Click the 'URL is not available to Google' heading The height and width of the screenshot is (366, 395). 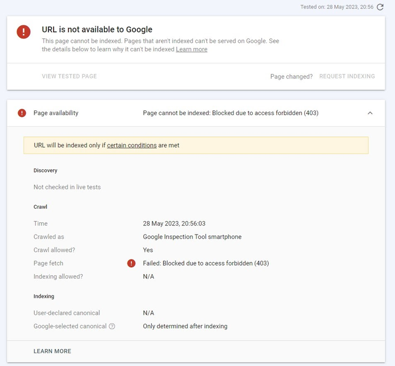click(x=97, y=29)
